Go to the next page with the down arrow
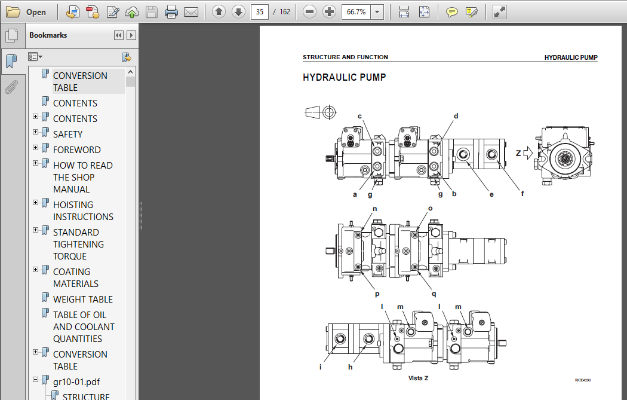 239,11
